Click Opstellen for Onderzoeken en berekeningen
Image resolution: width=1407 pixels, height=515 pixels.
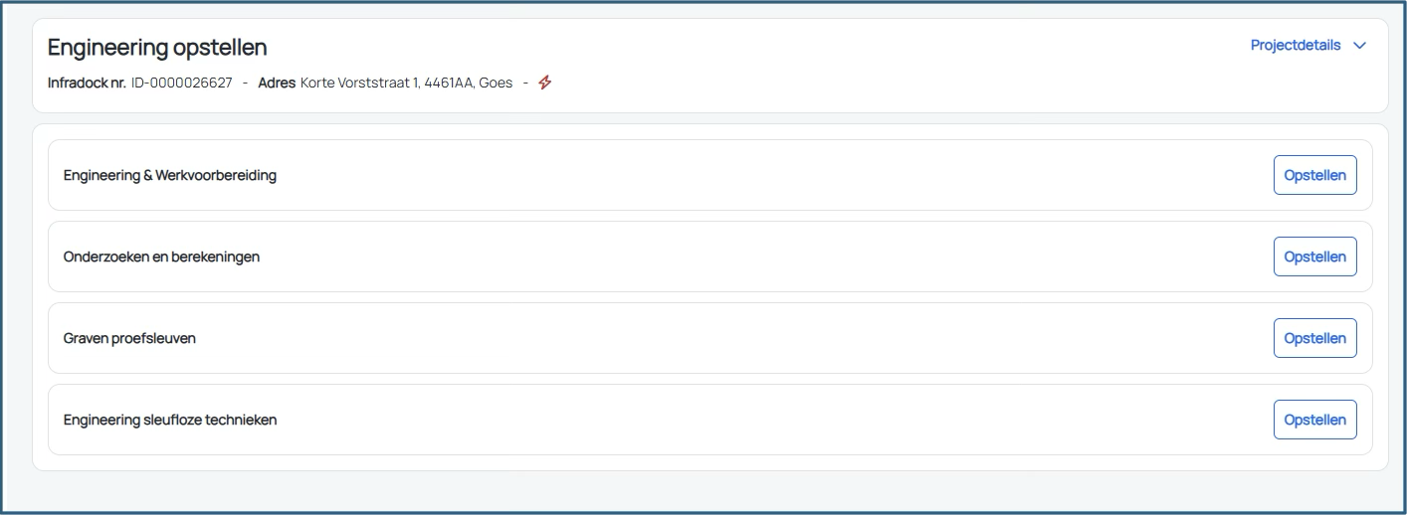point(1314,257)
